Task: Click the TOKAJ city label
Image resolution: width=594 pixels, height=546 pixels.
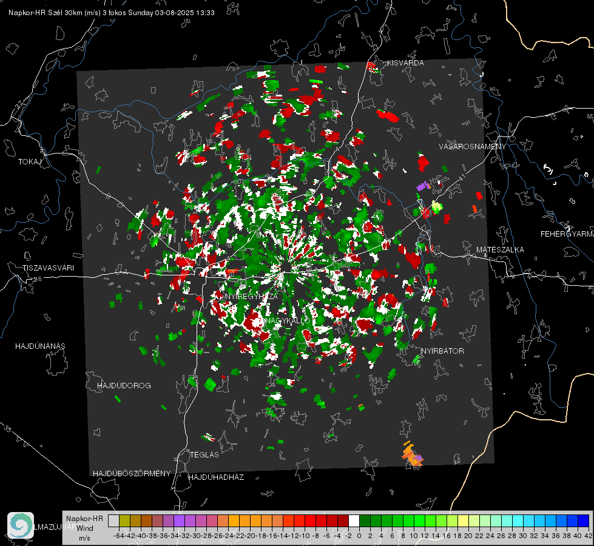Action: coord(30,162)
